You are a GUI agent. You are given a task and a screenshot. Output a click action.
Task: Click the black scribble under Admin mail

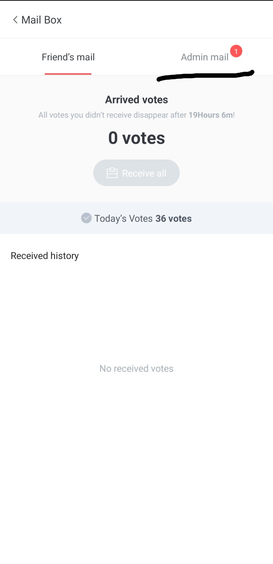[205, 75]
